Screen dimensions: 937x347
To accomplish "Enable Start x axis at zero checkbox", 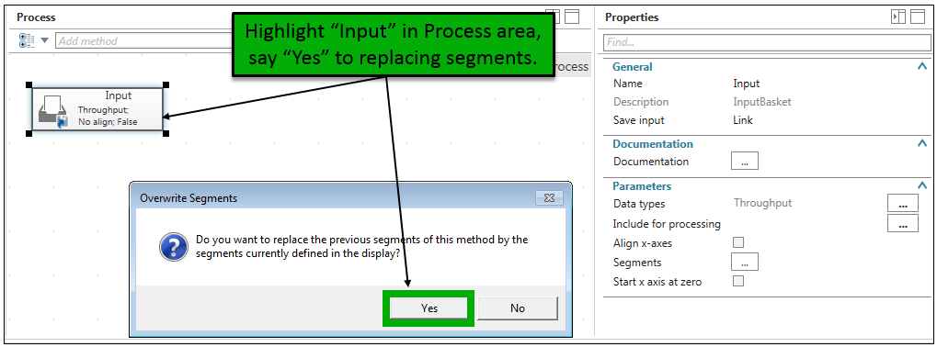I will pos(738,281).
